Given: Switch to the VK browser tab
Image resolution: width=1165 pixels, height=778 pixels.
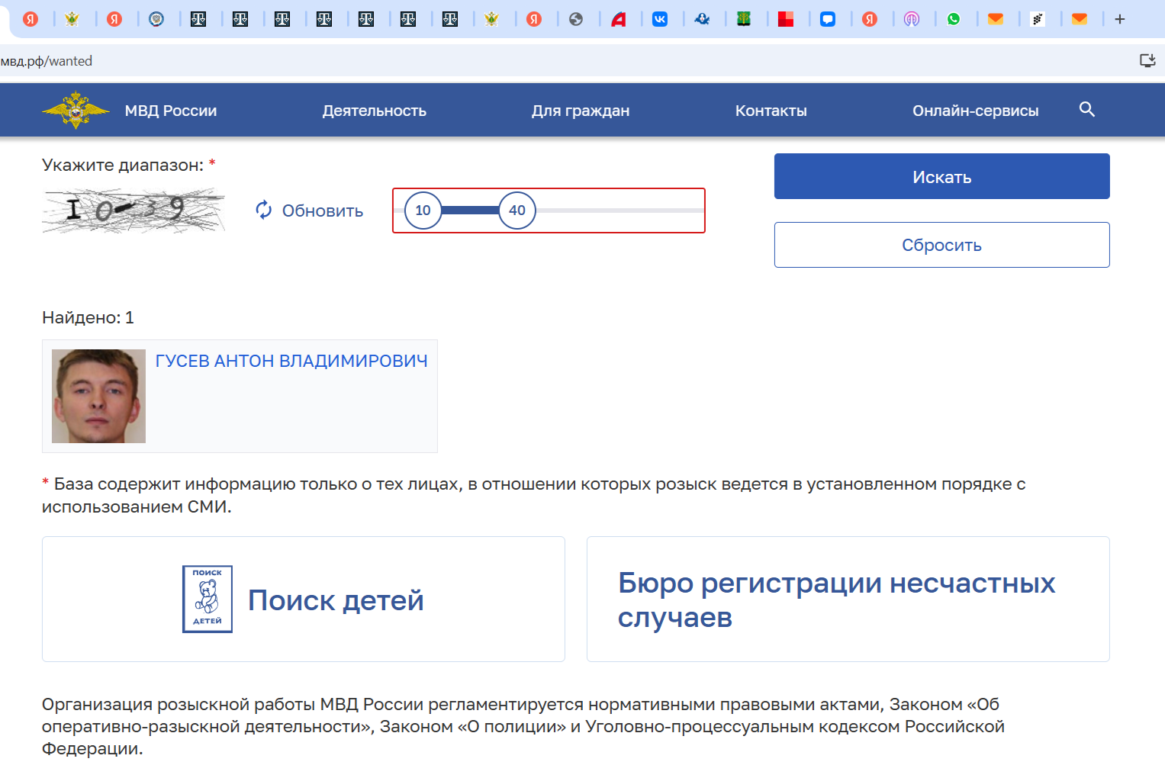Looking at the screenshot, I should click(660, 20).
